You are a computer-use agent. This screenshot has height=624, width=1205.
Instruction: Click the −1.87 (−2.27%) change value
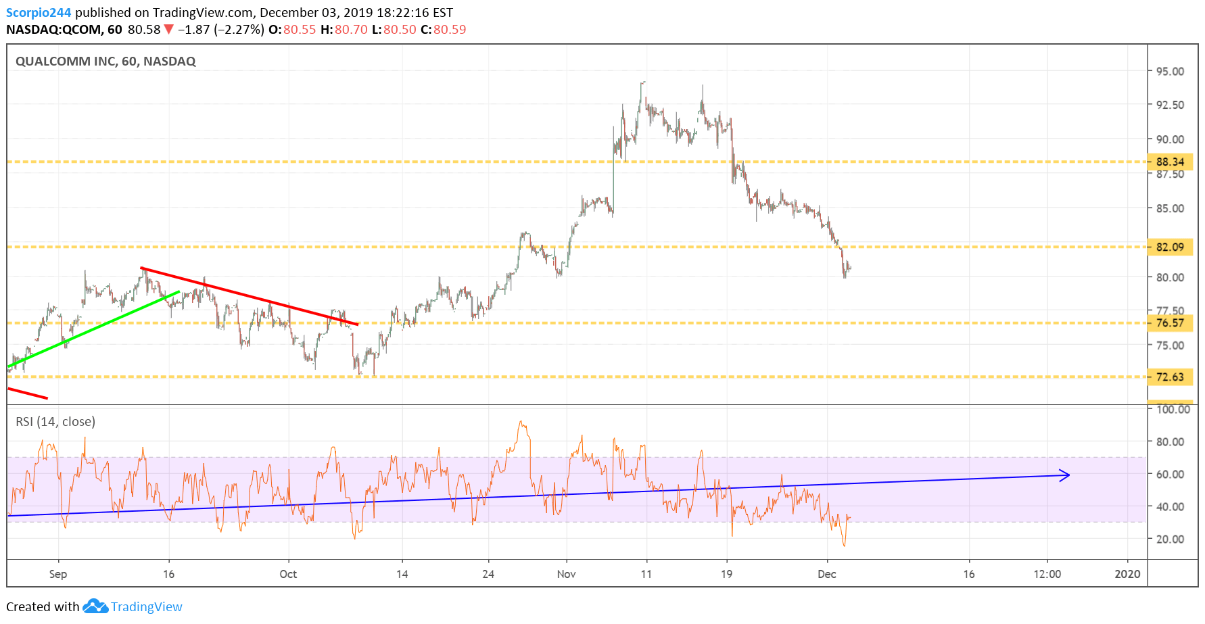(221, 30)
